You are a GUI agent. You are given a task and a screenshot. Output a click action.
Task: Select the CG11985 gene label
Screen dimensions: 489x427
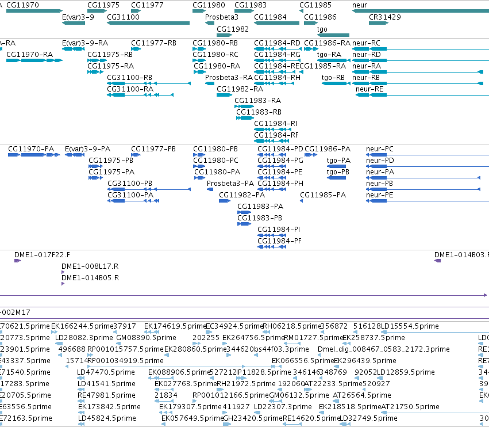pyautogui.click(x=315, y=5)
